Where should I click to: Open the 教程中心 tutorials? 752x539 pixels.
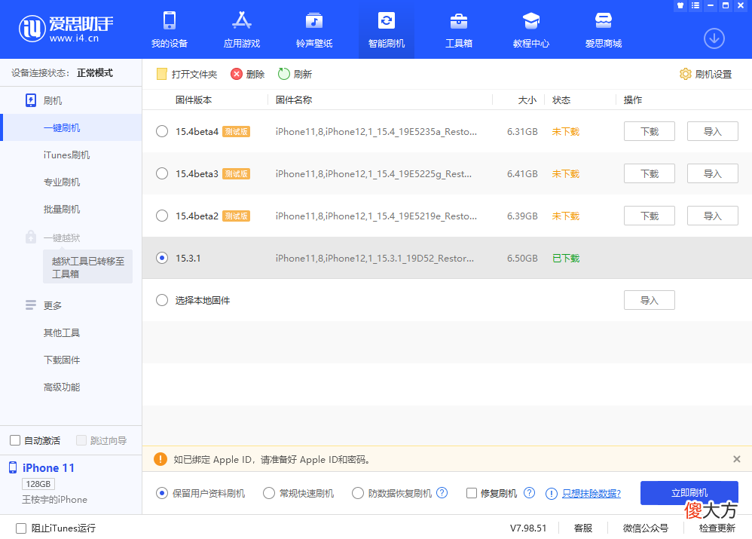click(531, 29)
